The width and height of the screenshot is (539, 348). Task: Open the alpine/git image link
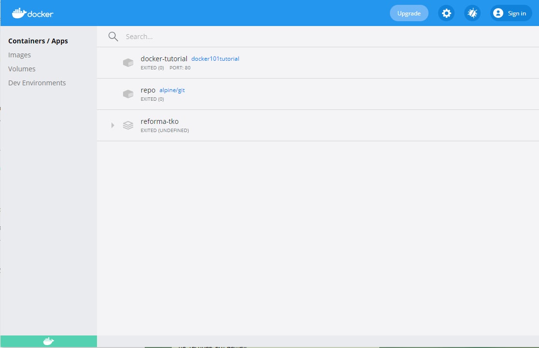click(172, 90)
